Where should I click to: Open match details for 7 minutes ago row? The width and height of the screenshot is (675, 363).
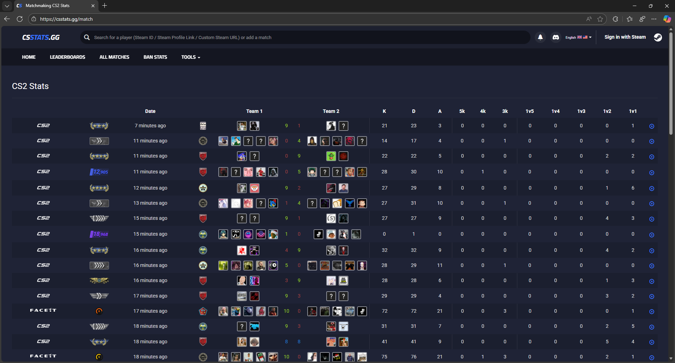(x=651, y=126)
